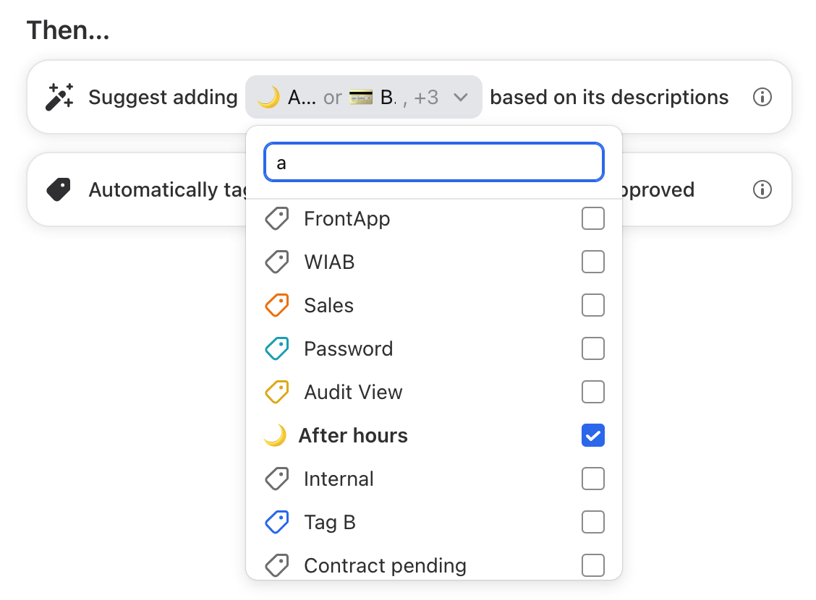Check the FrontApp checkbox
The height and width of the screenshot is (600, 816).
(x=592, y=218)
